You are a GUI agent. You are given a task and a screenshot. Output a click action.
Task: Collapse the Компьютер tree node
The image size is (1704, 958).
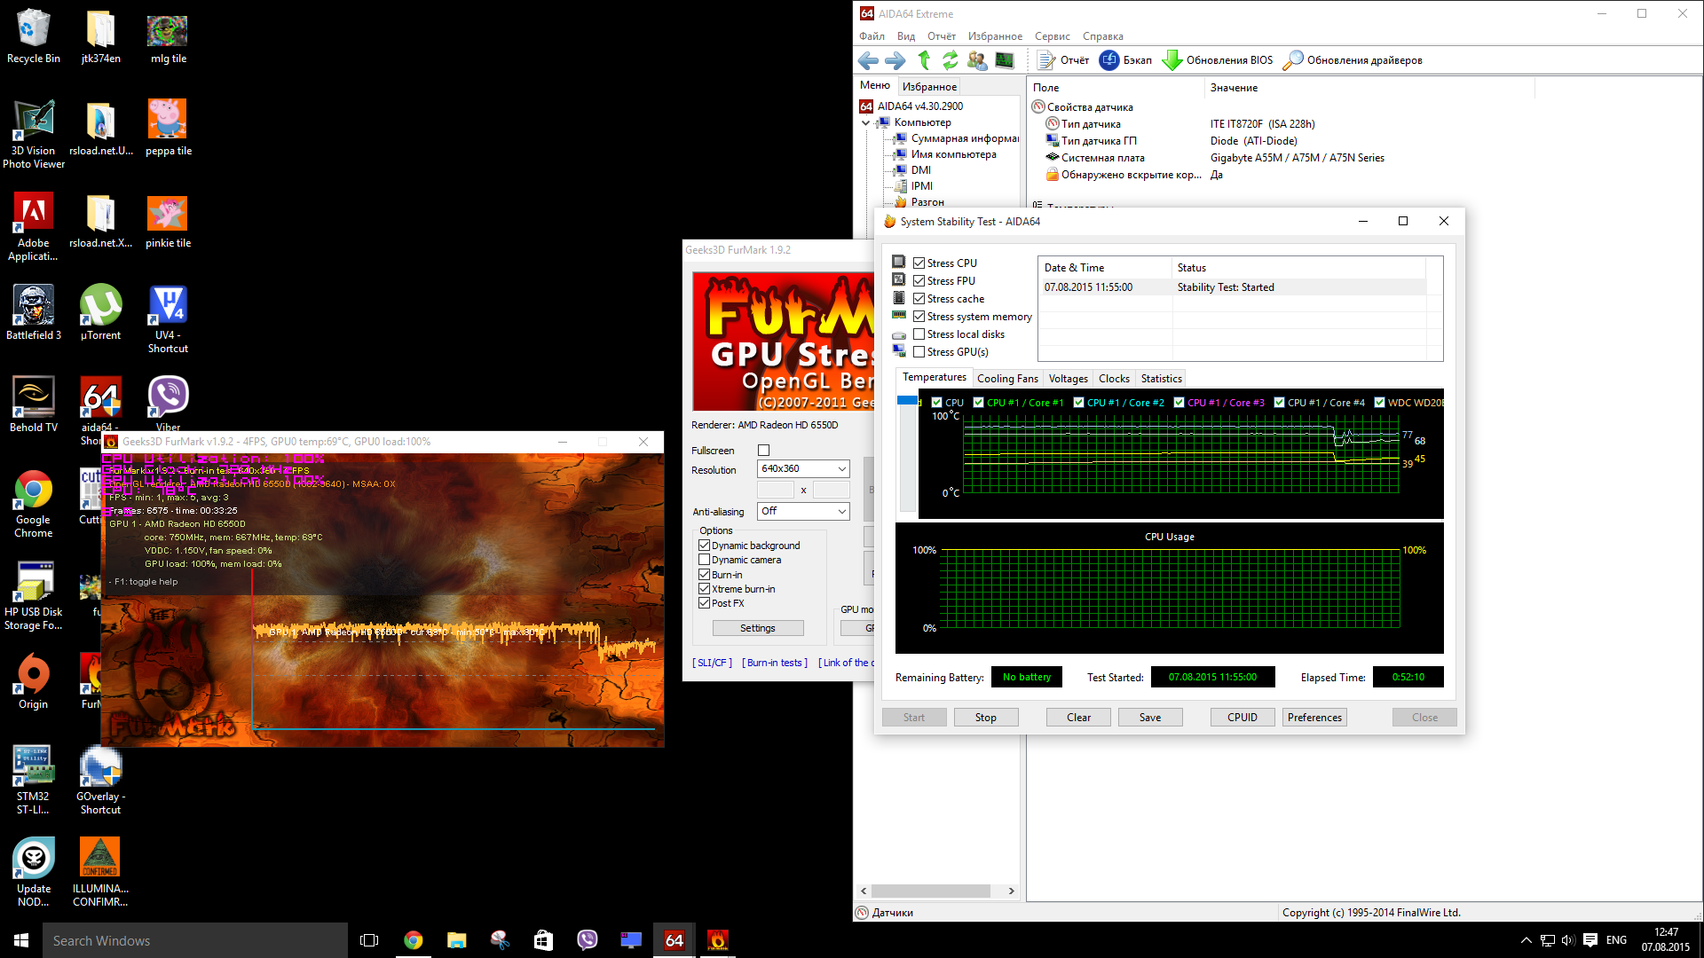point(866,122)
